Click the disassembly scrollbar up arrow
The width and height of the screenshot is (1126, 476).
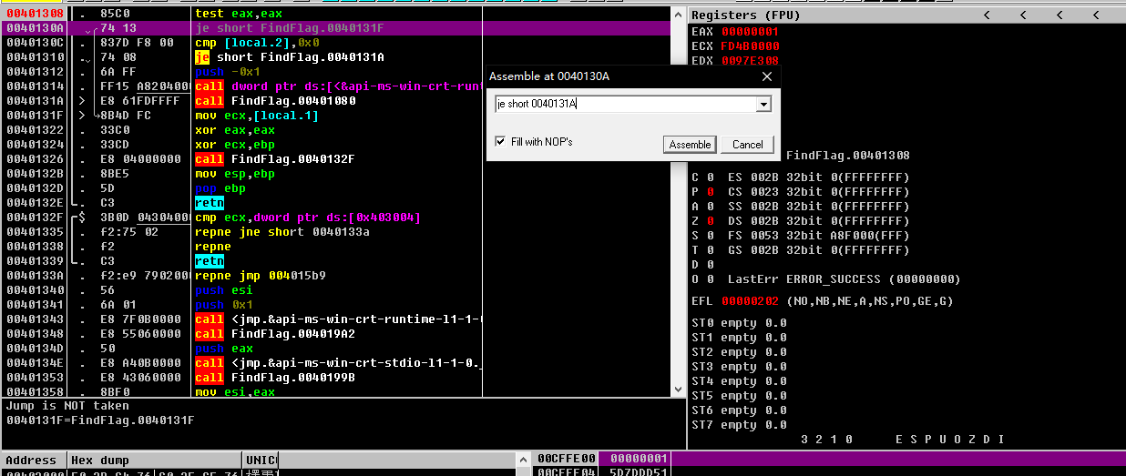coord(678,14)
